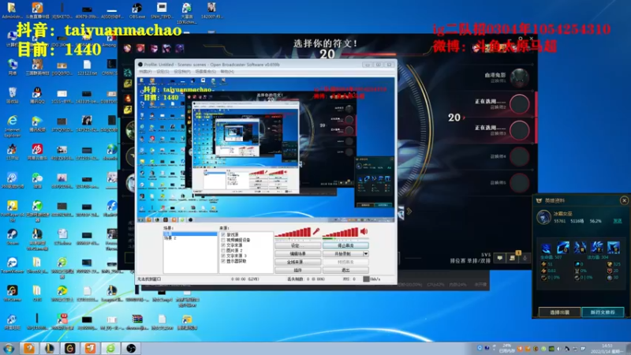Click the 开始录制 start recording button
The width and height of the screenshot is (631, 355).
[342, 253]
